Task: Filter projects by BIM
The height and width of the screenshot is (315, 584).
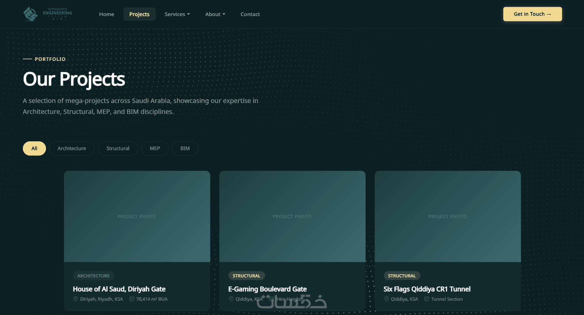Action: (x=185, y=148)
